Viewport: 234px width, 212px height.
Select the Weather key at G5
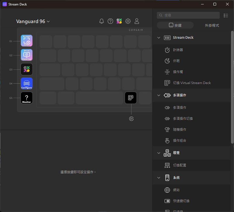[27, 98]
